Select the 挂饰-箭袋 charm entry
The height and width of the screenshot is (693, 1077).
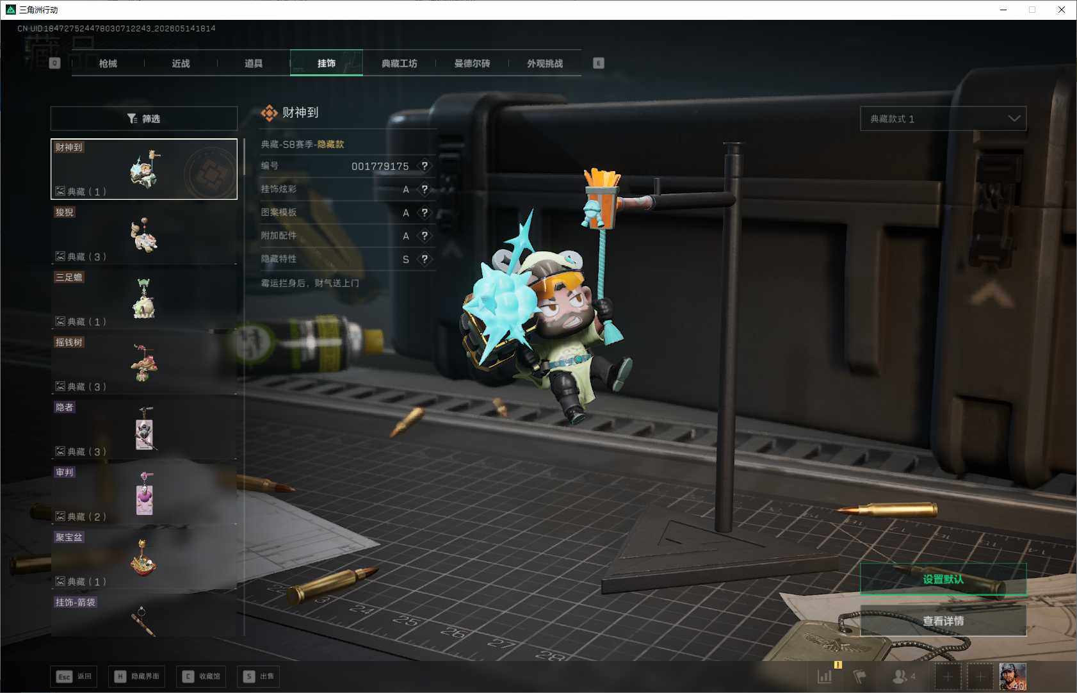point(144,616)
